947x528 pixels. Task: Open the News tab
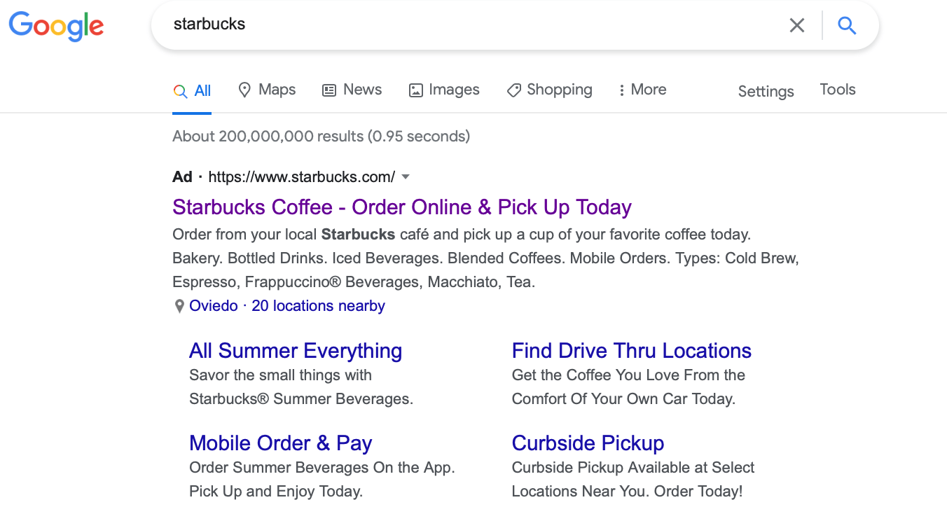(352, 90)
